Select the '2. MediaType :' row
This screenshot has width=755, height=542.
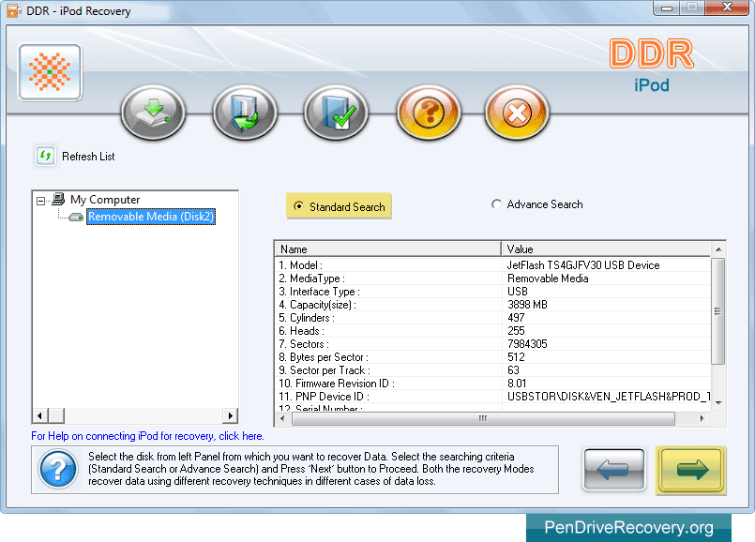pos(492,279)
